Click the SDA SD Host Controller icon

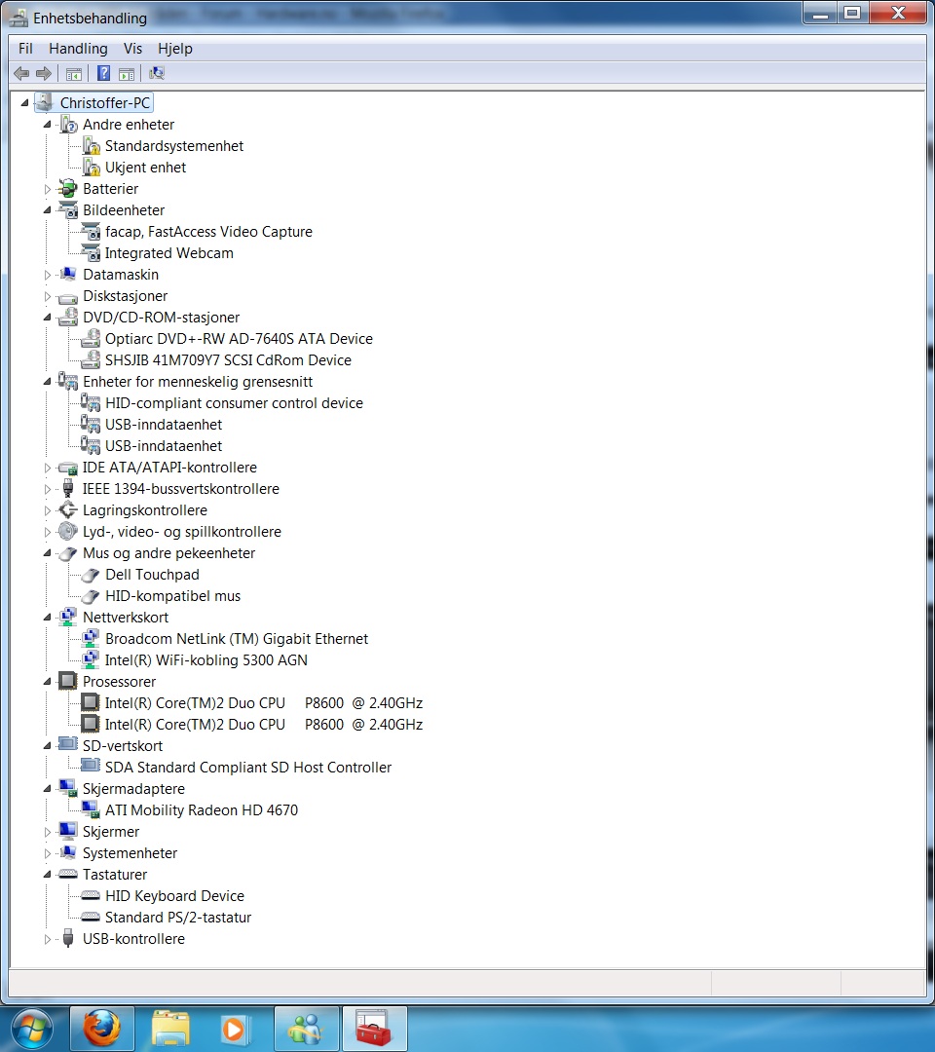click(91, 766)
